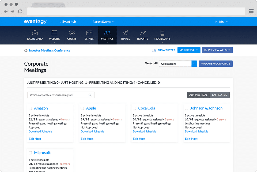
Task: Download Schedule for Coca Cola
Action: point(144,131)
